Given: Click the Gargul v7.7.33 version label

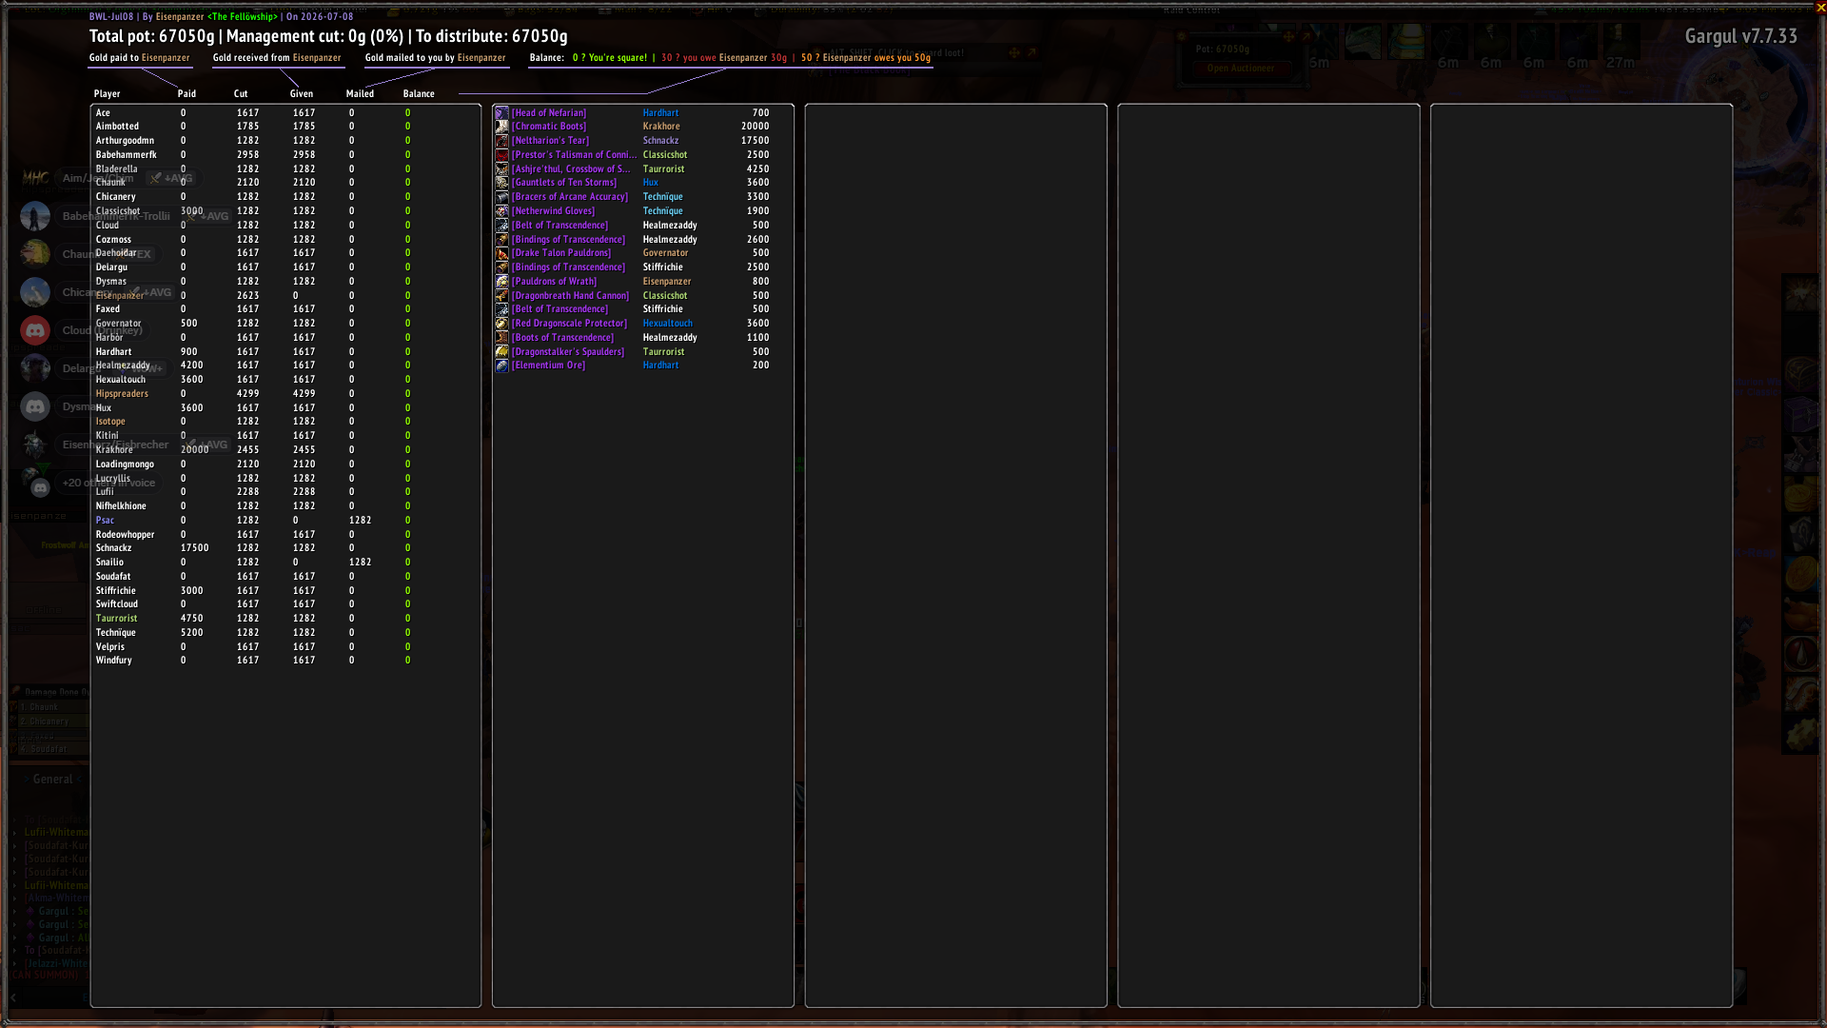Looking at the screenshot, I should coord(1741,36).
